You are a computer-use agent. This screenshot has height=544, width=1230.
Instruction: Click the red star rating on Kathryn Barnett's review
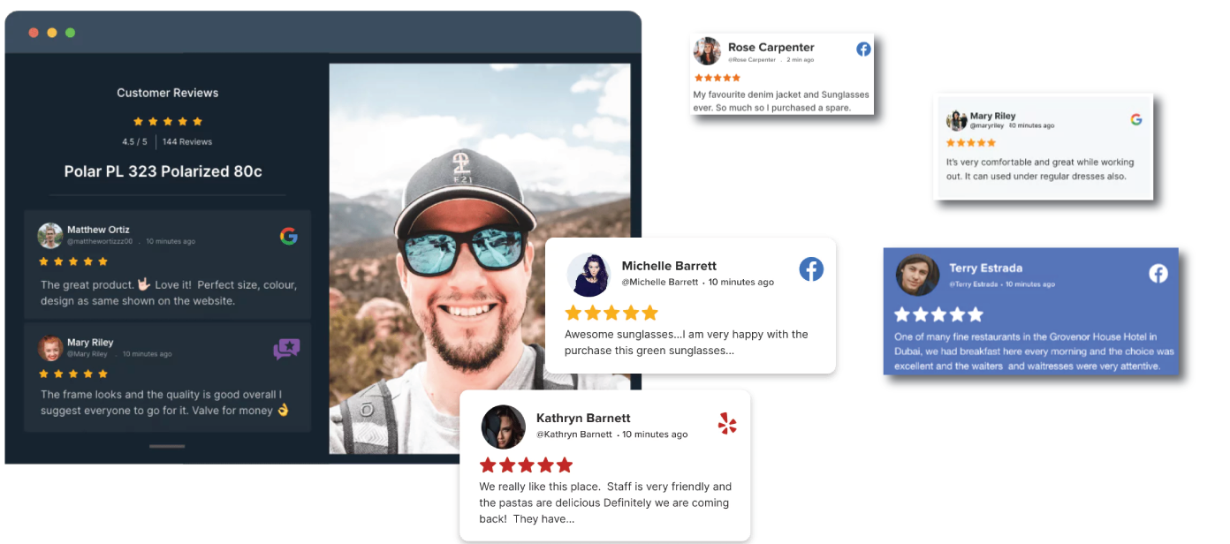526,465
